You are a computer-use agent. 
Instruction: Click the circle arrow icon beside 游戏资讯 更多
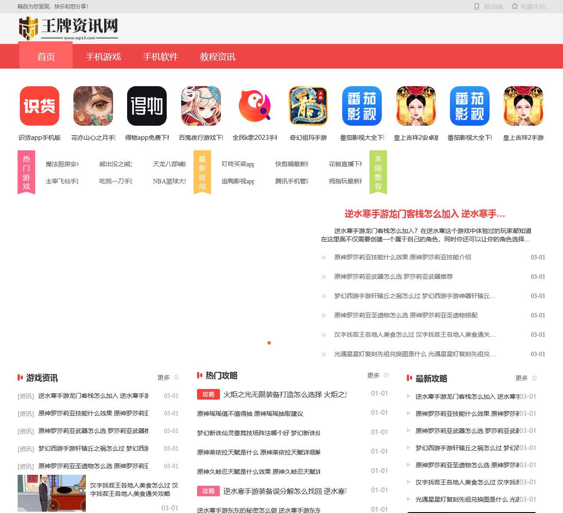176,377
